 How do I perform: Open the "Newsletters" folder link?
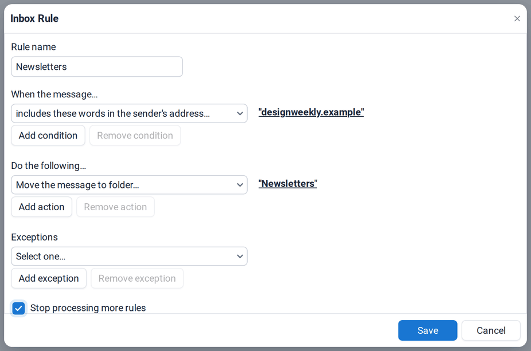288,184
